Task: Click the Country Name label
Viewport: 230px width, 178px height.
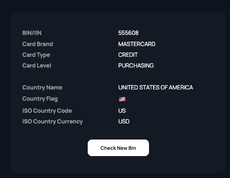Action: pos(42,88)
